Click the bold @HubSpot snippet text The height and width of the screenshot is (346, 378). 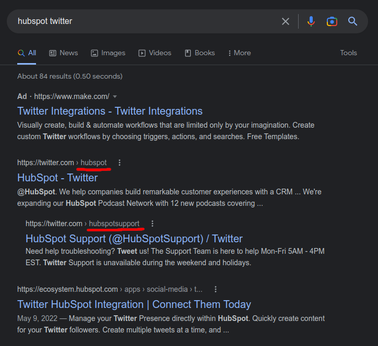pyautogui.click(x=36, y=192)
